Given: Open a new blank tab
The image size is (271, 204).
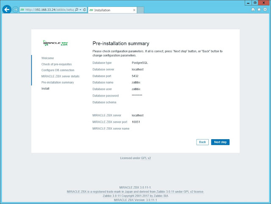Looking at the screenshot, I should (141, 10).
